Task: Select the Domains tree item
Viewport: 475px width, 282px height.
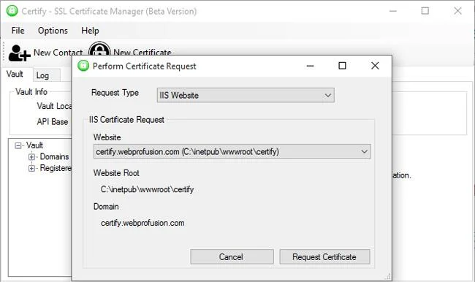Action: [55, 156]
